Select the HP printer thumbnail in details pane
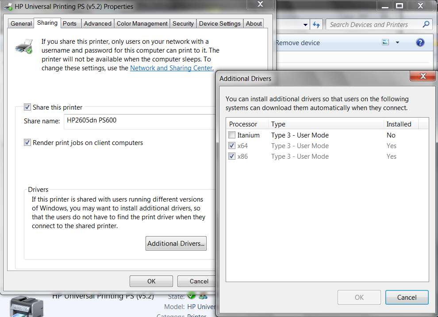Image resolution: width=438 pixels, height=317 pixels. [x=27, y=307]
